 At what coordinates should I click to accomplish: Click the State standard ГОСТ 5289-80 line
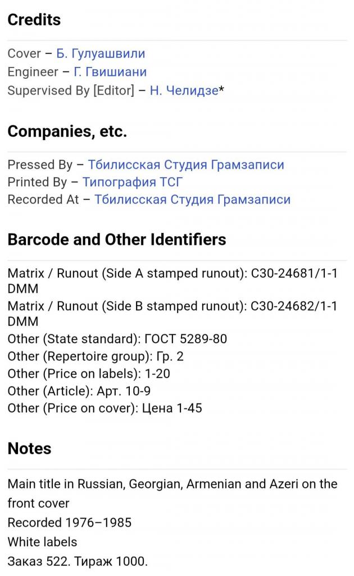pyautogui.click(x=110, y=339)
